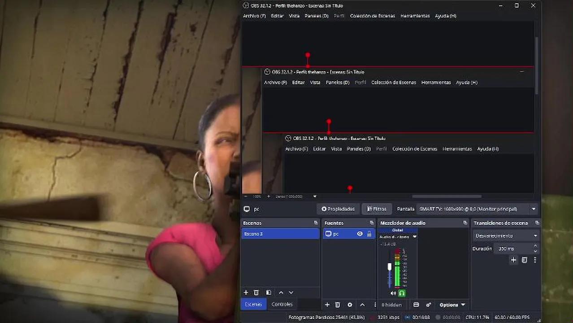Toggle mixer layout icon

point(416,305)
